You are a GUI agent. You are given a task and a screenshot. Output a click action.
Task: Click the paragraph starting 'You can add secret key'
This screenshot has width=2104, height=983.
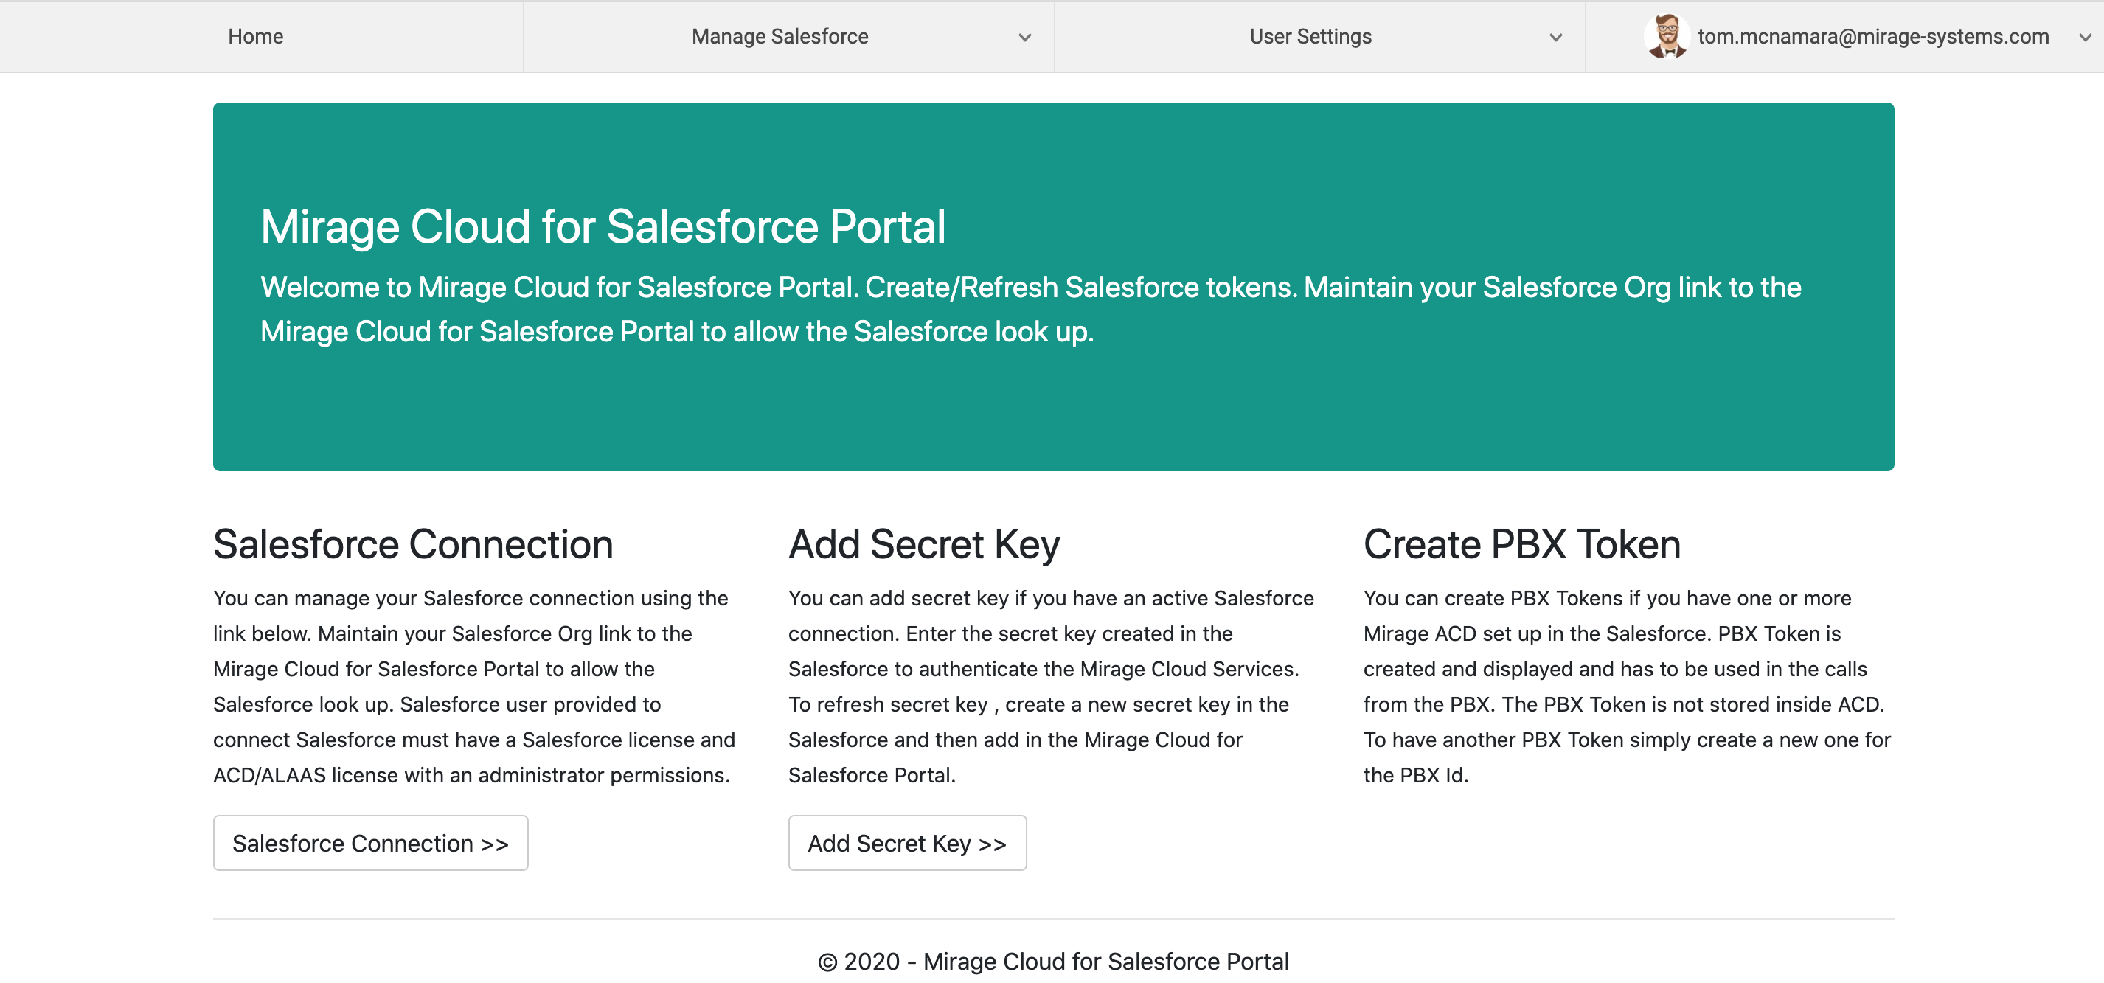point(1051,687)
